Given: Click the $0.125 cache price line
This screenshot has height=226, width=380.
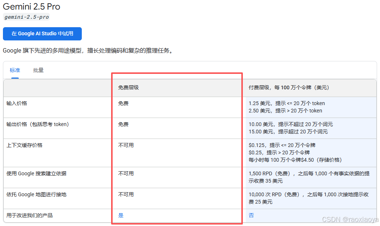Looking at the screenshot, I should [x=282, y=145].
